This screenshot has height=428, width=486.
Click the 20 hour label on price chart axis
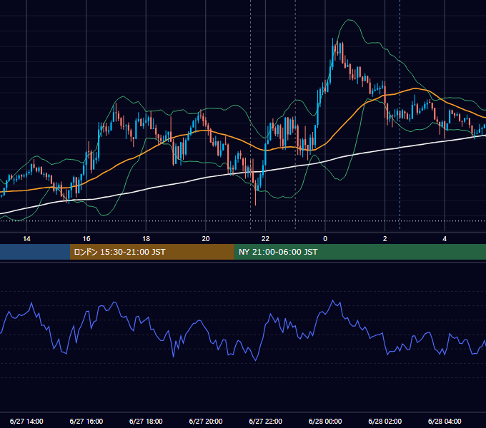[x=206, y=239]
